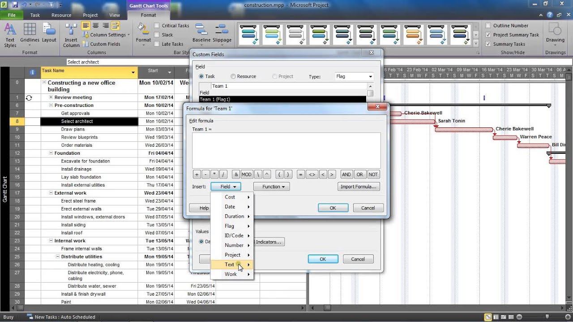The image size is (573, 322).
Task: Switch to Gantt Chart view from the status bar
Action: [488, 317]
